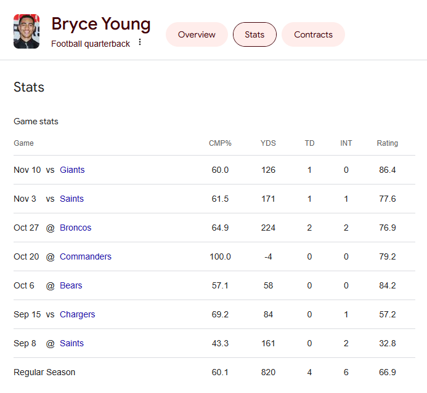The width and height of the screenshot is (427, 393).
Task: Click Bryce Young's profile photo
Action: [26, 31]
